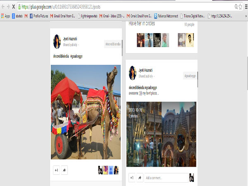Open the camel cart photo

pos(86,112)
